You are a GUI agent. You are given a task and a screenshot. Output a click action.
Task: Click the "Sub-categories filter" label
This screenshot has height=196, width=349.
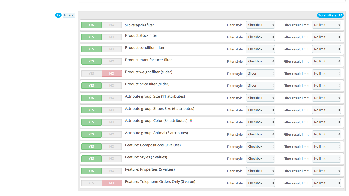click(139, 25)
